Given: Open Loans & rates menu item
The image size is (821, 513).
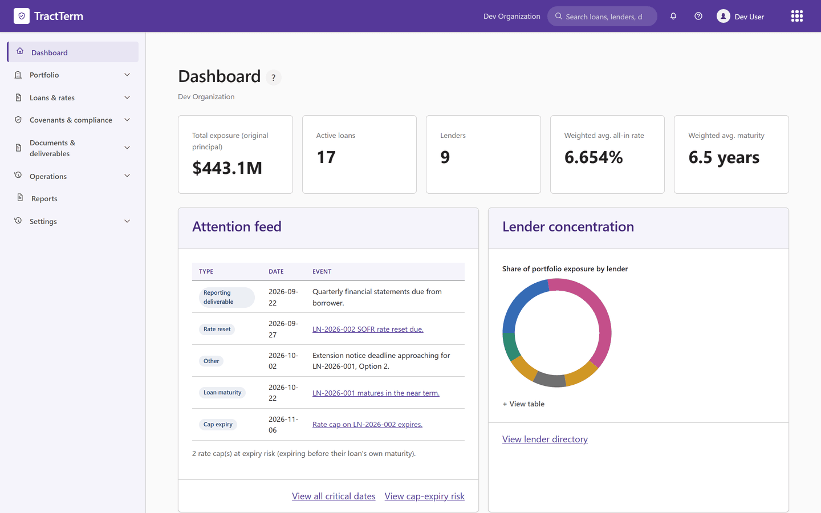Looking at the screenshot, I should coord(73,97).
